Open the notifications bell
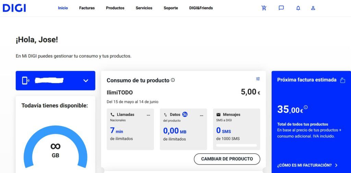This screenshot has width=351, height=173. coord(298,8)
